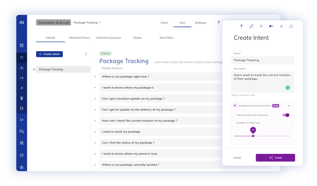Click the purple Create button
317x186 pixels.
(x=275, y=158)
